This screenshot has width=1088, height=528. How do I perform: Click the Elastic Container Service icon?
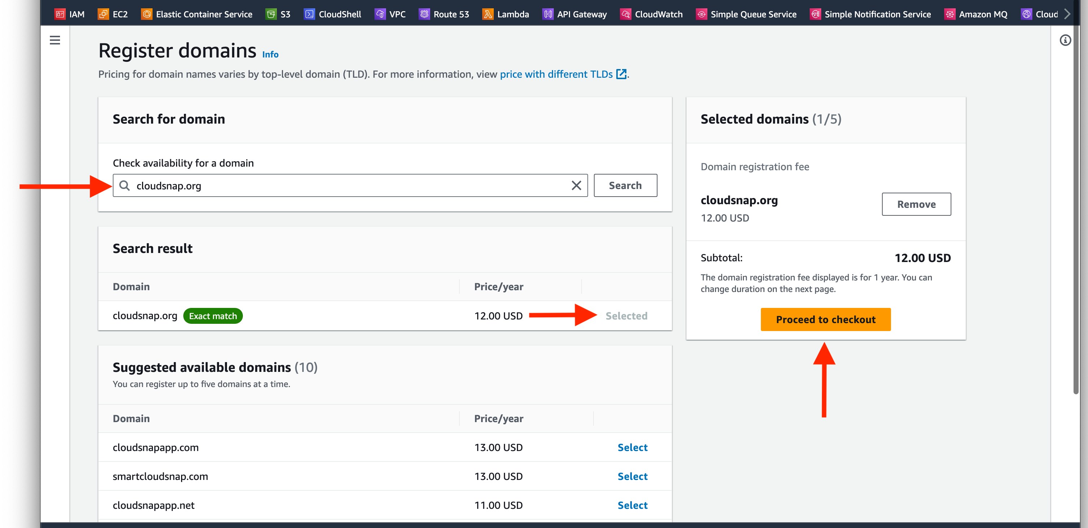tap(146, 14)
